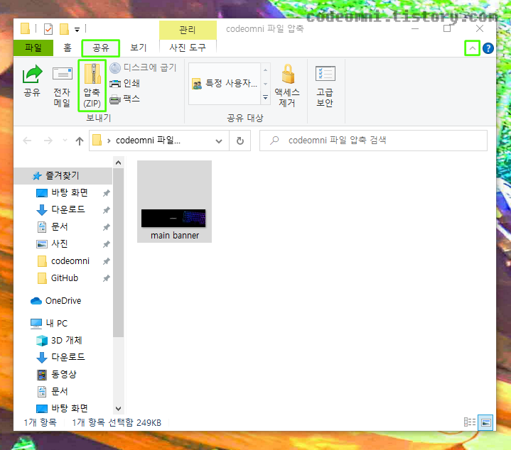Click the back navigation arrow

click(28, 141)
